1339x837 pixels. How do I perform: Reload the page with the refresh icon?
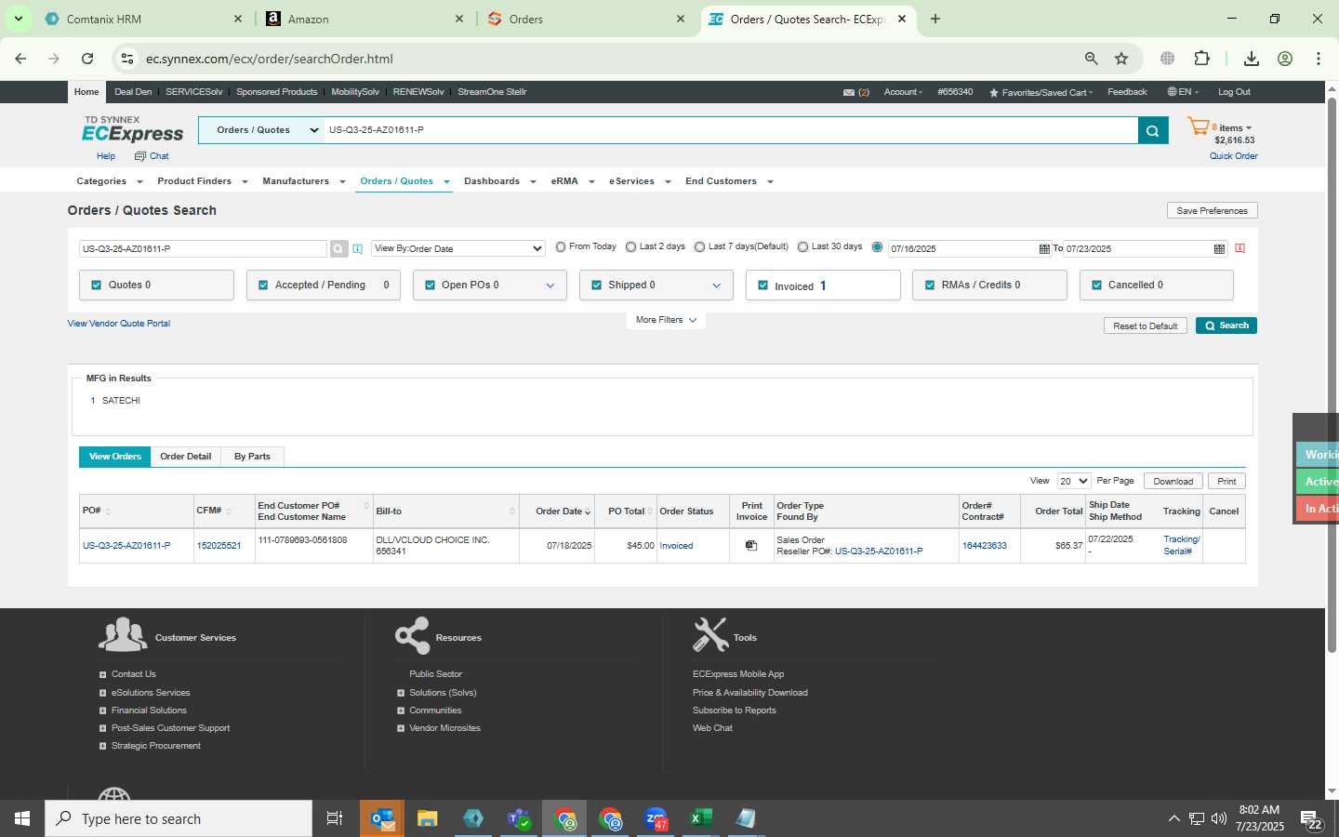pos(87,59)
